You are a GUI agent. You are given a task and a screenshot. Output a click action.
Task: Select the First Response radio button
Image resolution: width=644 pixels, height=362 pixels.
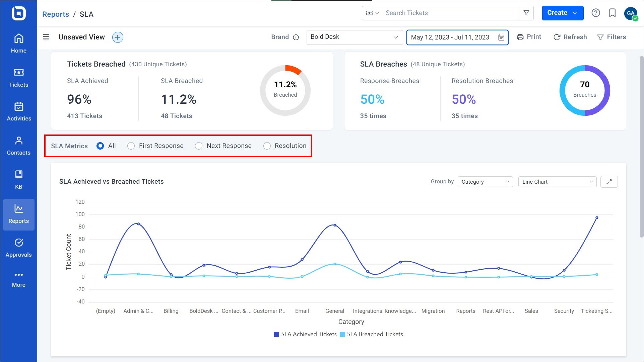coord(131,145)
